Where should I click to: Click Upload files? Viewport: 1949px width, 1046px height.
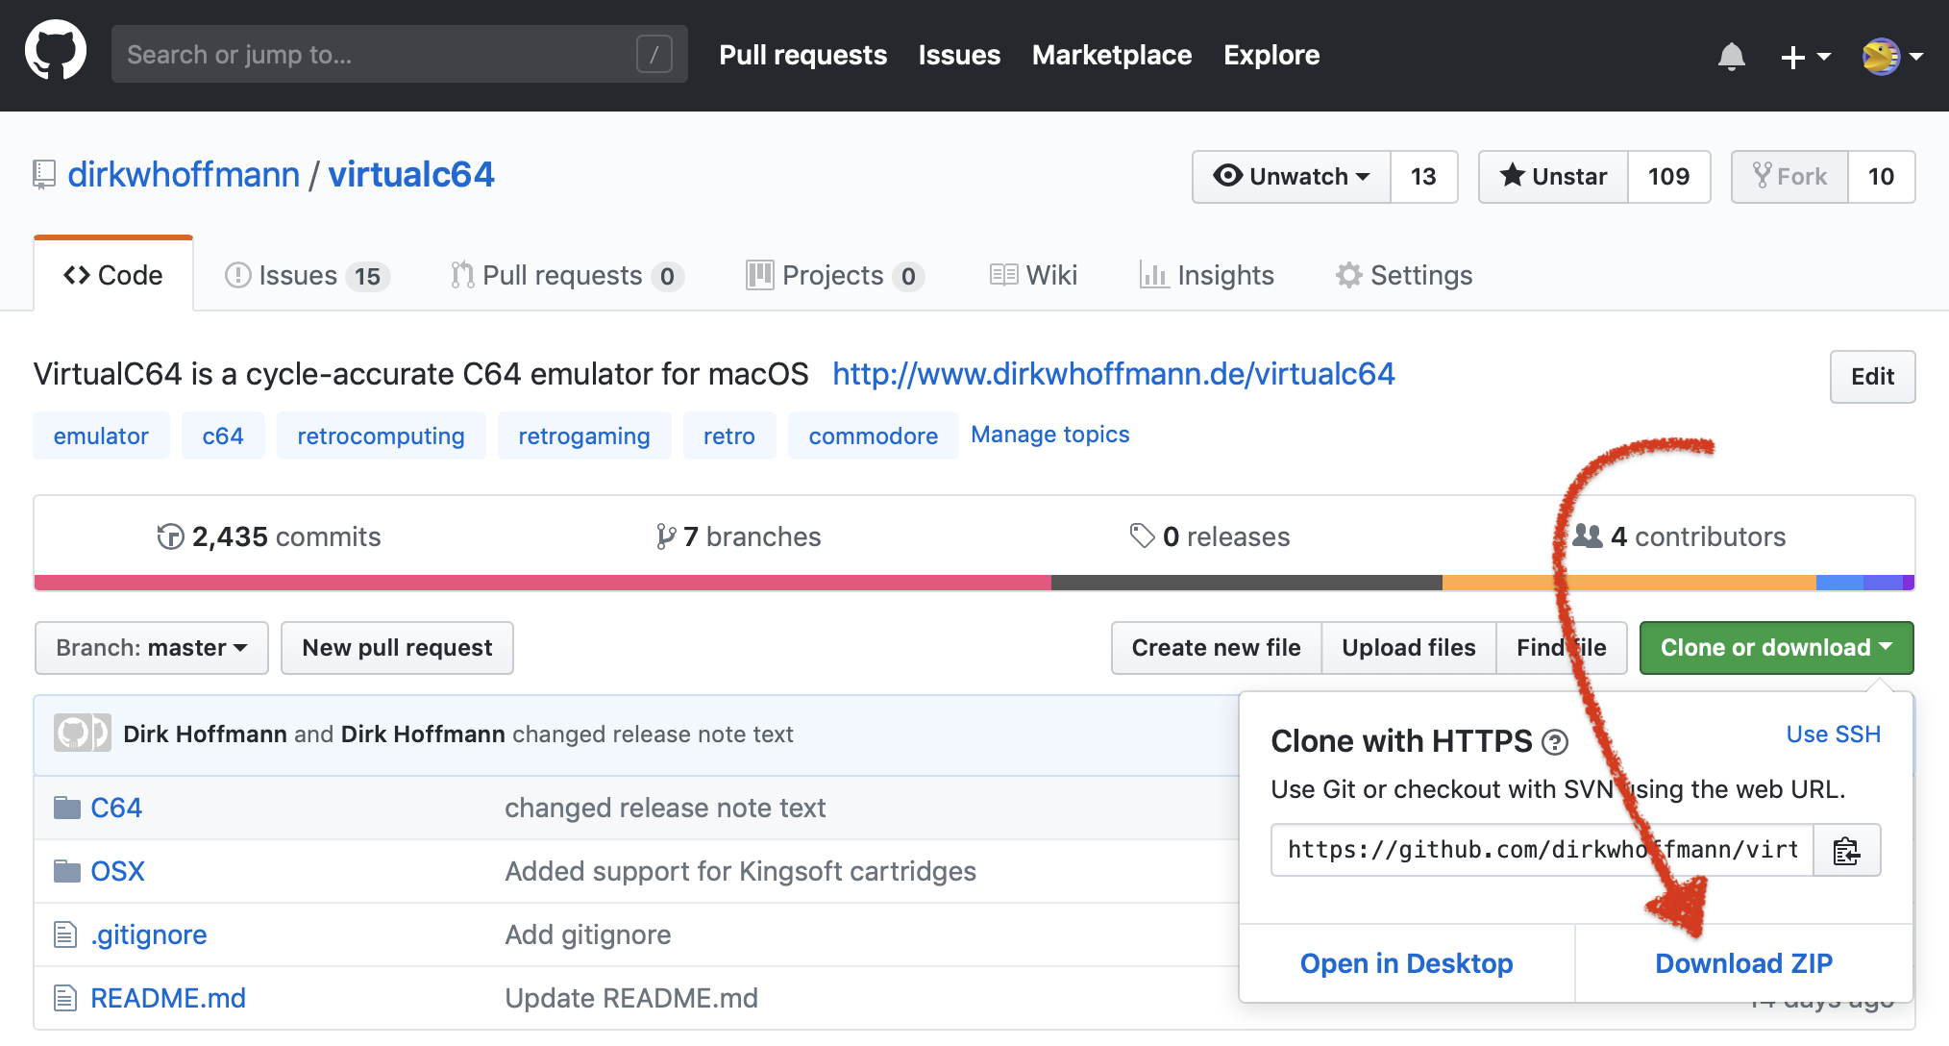(1408, 648)
